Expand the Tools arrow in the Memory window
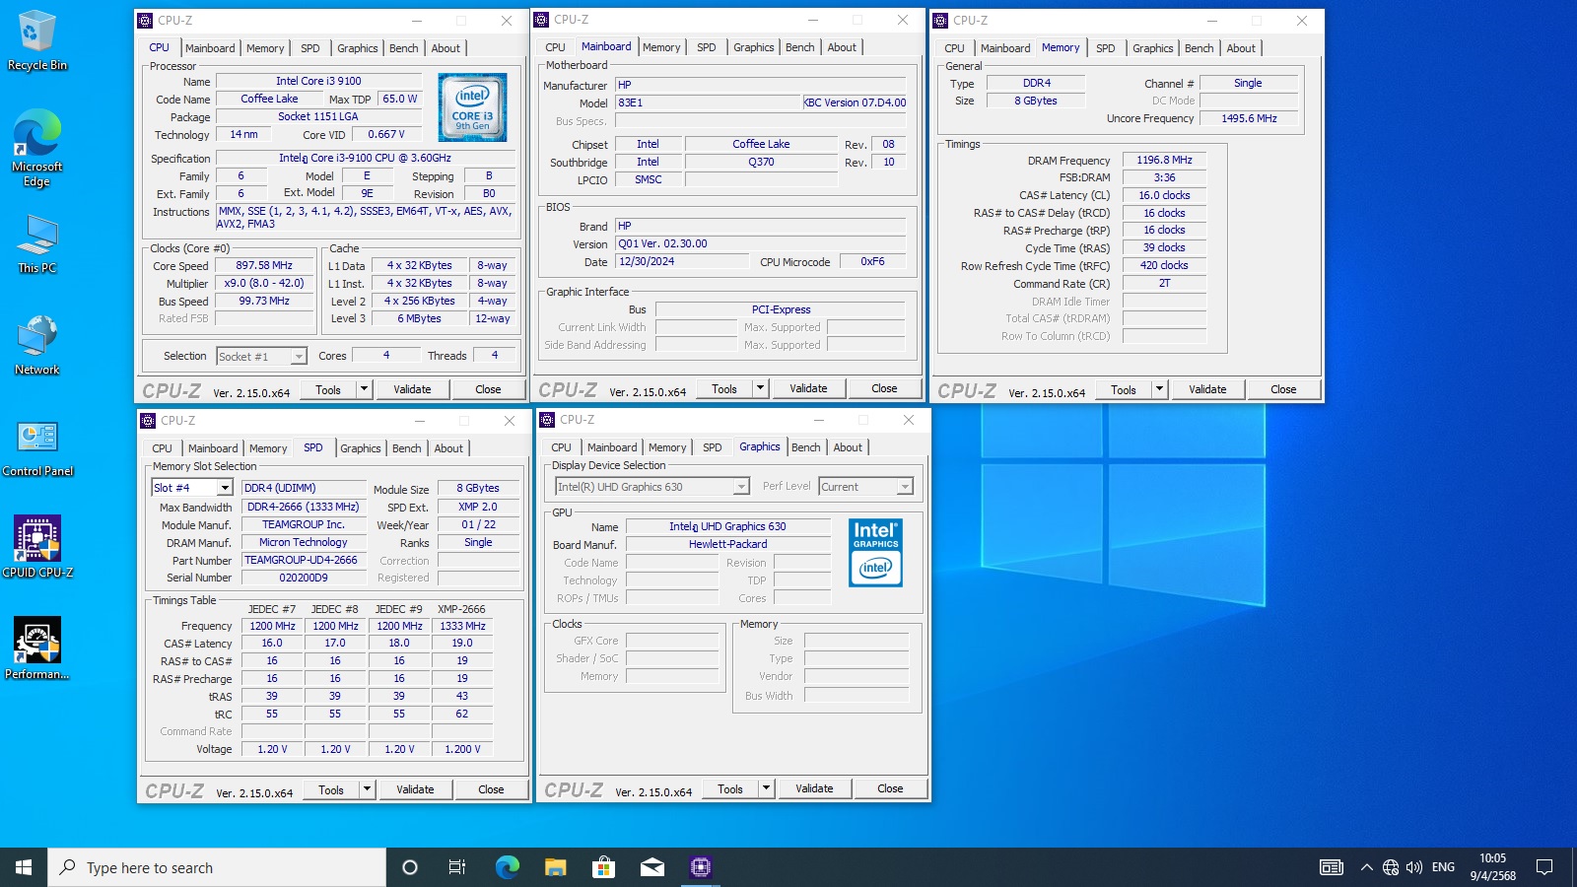Viewport: 1577px width, 887px height. (1158, 389)
